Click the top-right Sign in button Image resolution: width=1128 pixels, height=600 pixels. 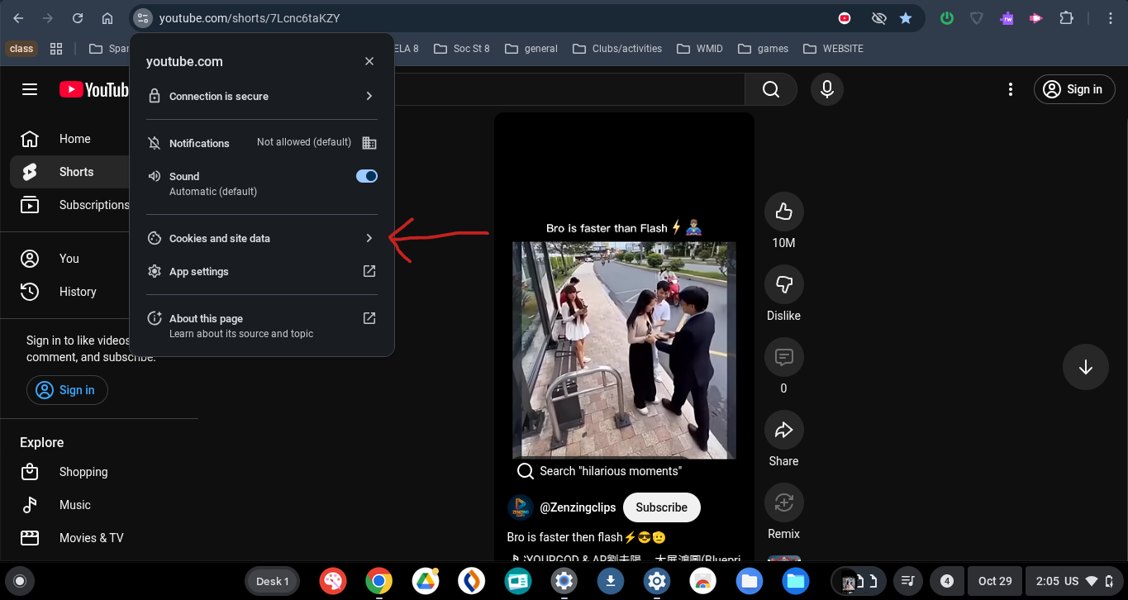1073,89
